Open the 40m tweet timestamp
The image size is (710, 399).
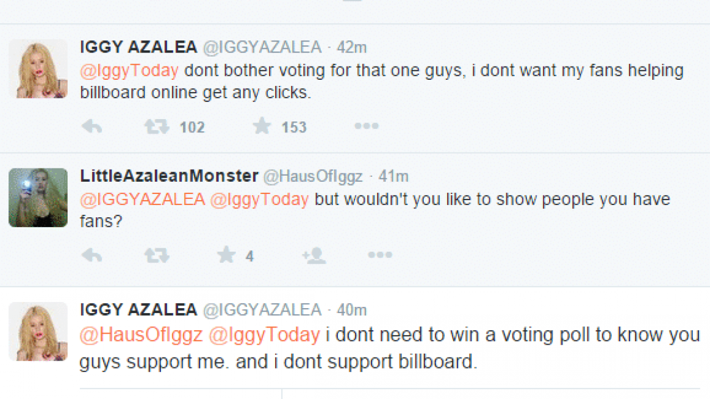[x=352, y=310]
